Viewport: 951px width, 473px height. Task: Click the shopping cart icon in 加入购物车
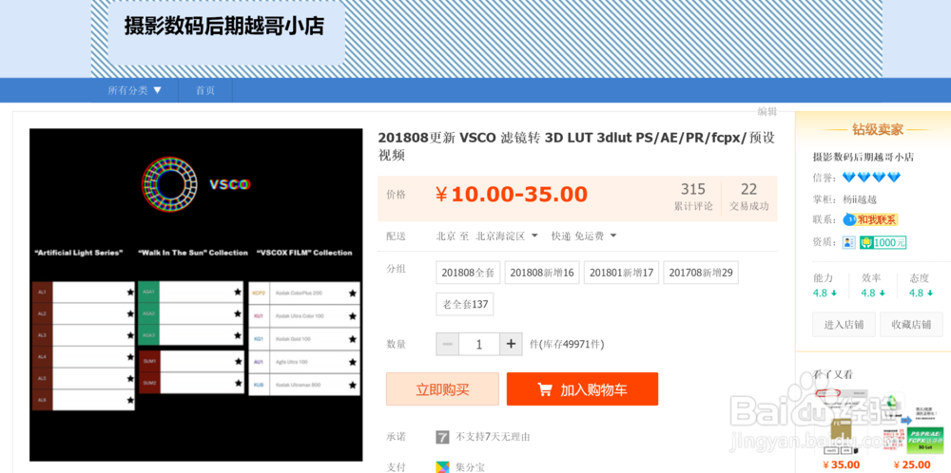pyautogui.click(x=545, y=389)
